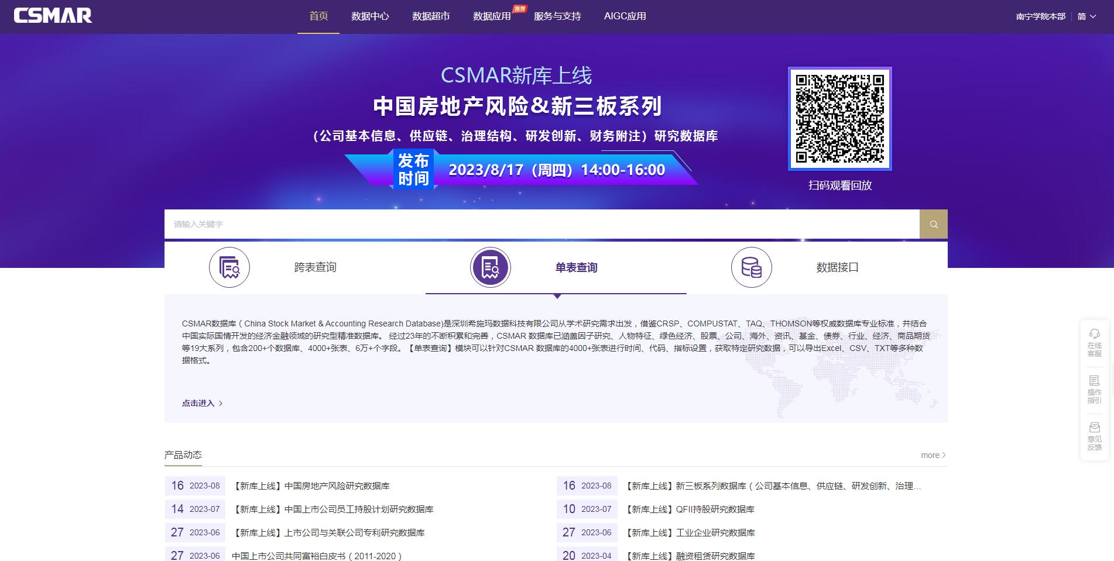Image resolution: width=1114 pixels, height=561 pixels.
Task: Open the 数据应用 menu item
Action: click(492, 16)
